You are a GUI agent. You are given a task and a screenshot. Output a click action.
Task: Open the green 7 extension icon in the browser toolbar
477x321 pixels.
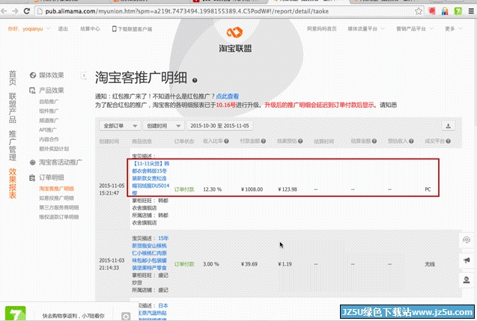click(x=458, y=11)
